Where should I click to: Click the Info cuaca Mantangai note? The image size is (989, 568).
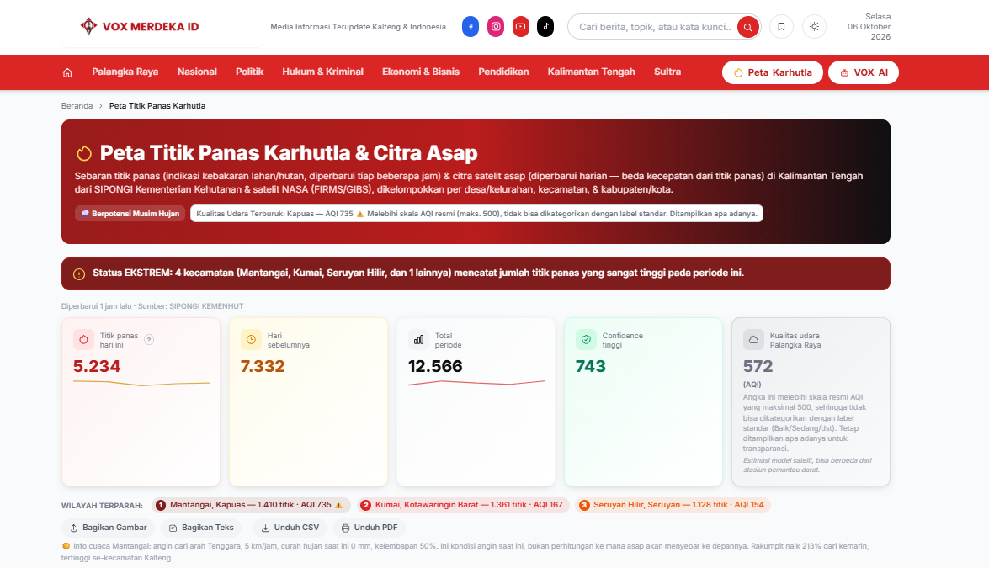click(465, 552)
